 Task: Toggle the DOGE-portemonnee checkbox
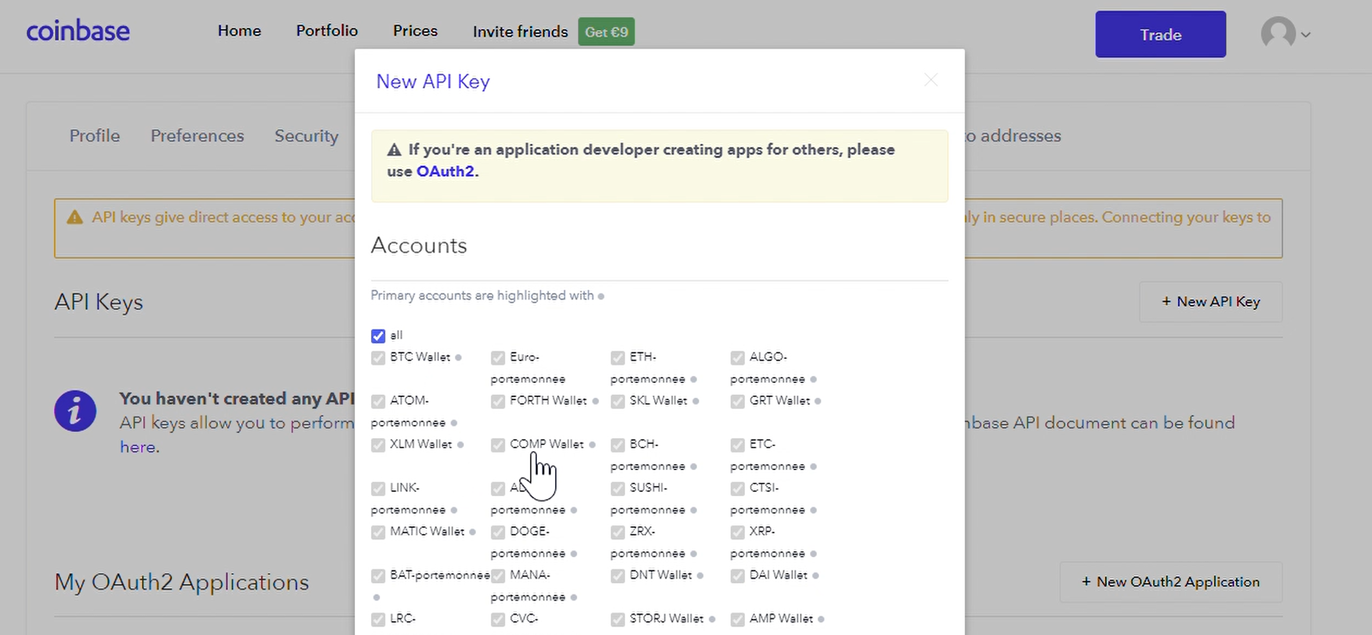[498, 532]
